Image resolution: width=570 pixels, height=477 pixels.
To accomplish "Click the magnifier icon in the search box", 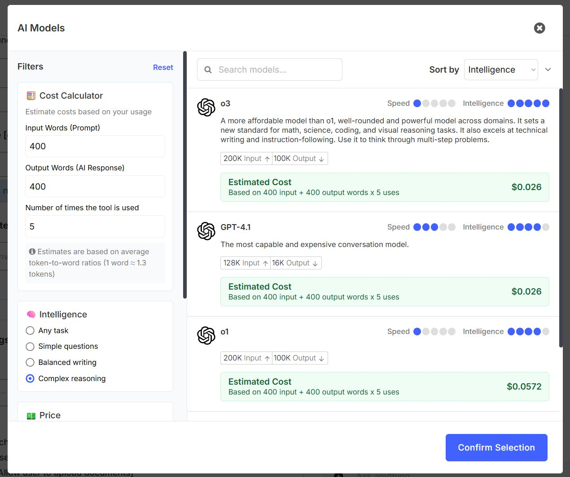I will pyautogui.click(x=208, y=69).
